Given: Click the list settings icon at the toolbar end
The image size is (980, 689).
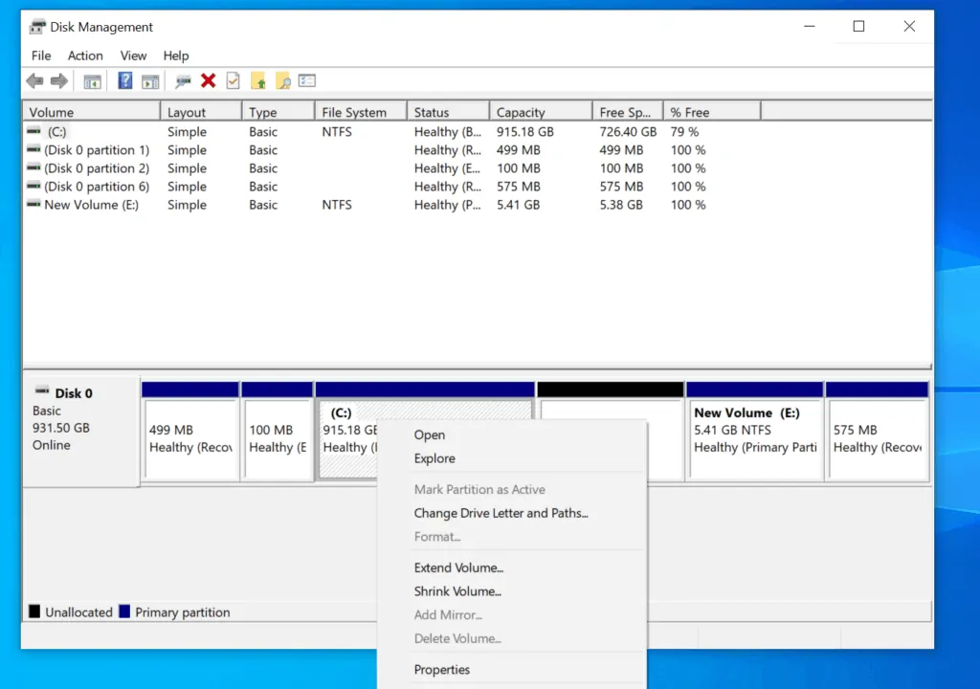Looking at the screenshot, I should point(307,80).
